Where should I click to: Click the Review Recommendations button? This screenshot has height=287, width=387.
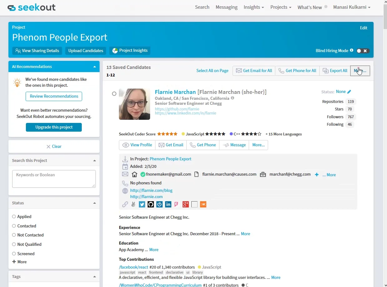[54, 96]
